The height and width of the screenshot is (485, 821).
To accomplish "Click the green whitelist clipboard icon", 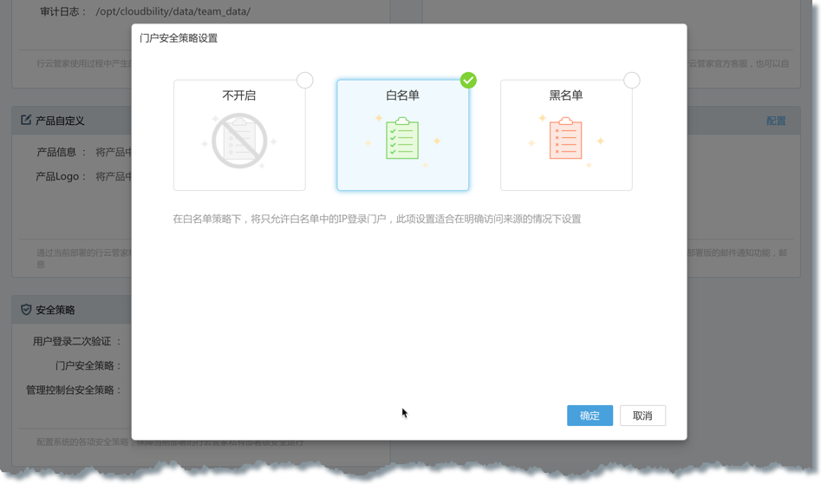I will point(402,138).
